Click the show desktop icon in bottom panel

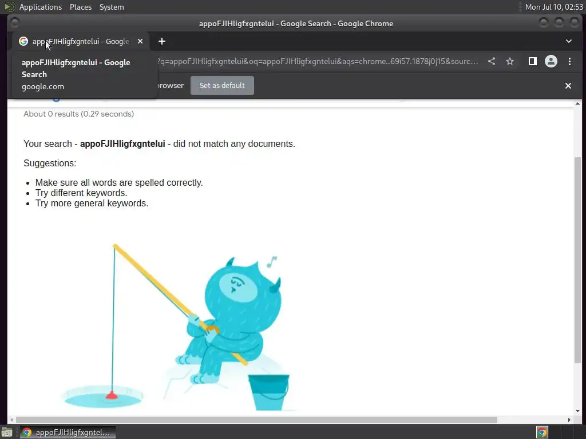pos(7,432)
